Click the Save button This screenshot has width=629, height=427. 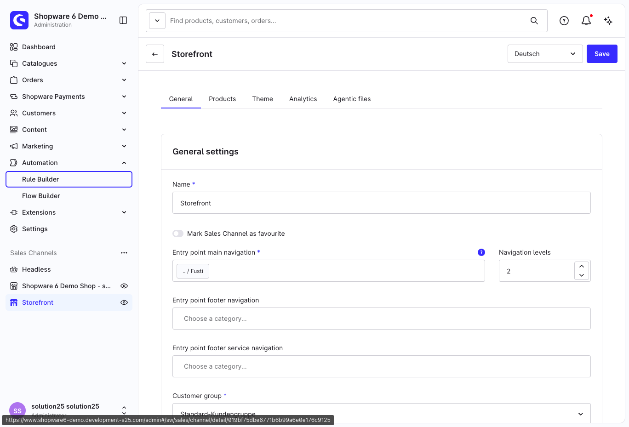pos(602,54)
